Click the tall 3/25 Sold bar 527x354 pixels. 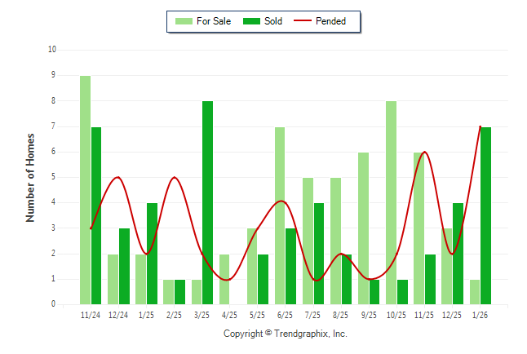click(x=208, y=202)
